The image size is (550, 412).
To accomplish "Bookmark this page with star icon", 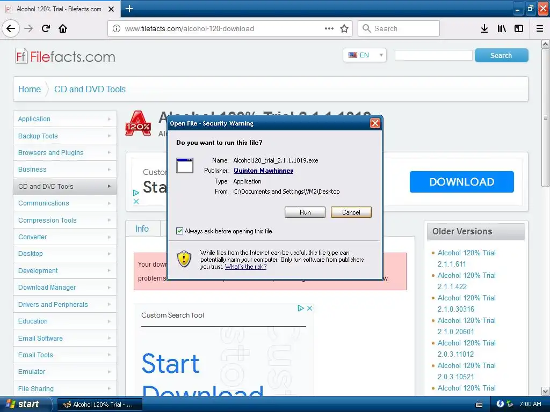I will (344, 28).
